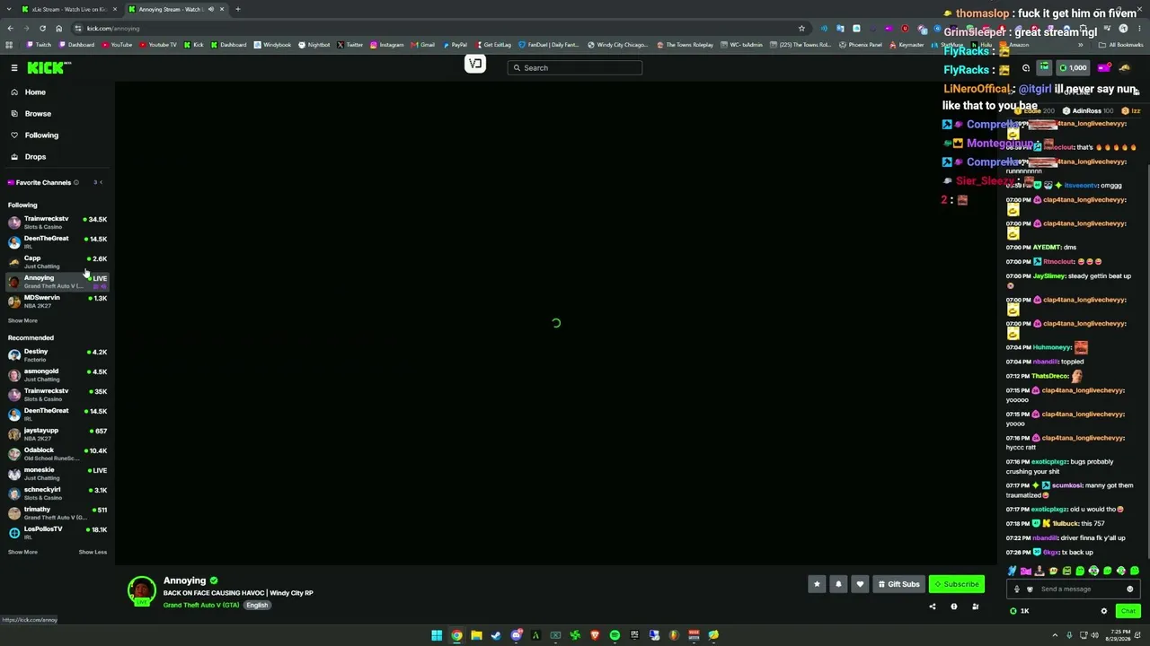
Task: Click the heart follow button
Action: (860, 584)
